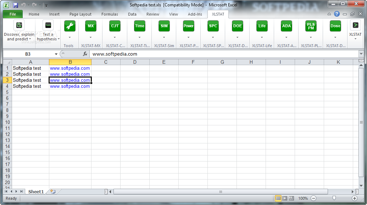Click the XLSTAT options arrow icon
The height and width of the screenshot is (205, 367).
[355, 25]
